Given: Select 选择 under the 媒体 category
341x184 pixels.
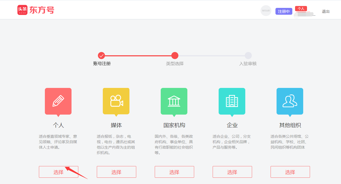Looking at the screenshot, I should tap(116, 172).
